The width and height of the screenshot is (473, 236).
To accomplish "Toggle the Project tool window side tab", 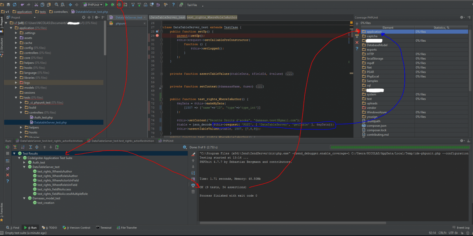I will click(2, 21).
